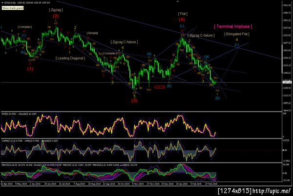This screenshot has width=293, height=196.
Task: Open the GOLD,Daily chart title arrow
Action: click(2, 3)
